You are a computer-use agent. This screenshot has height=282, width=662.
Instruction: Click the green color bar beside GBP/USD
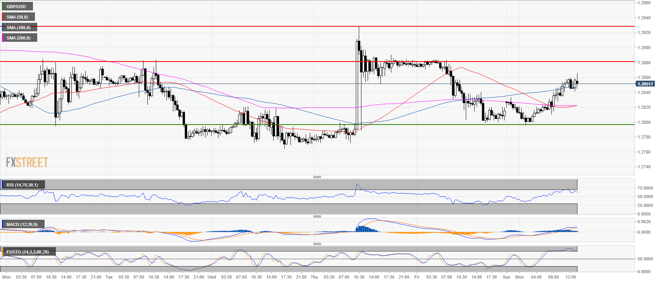[x=3, y=7]
